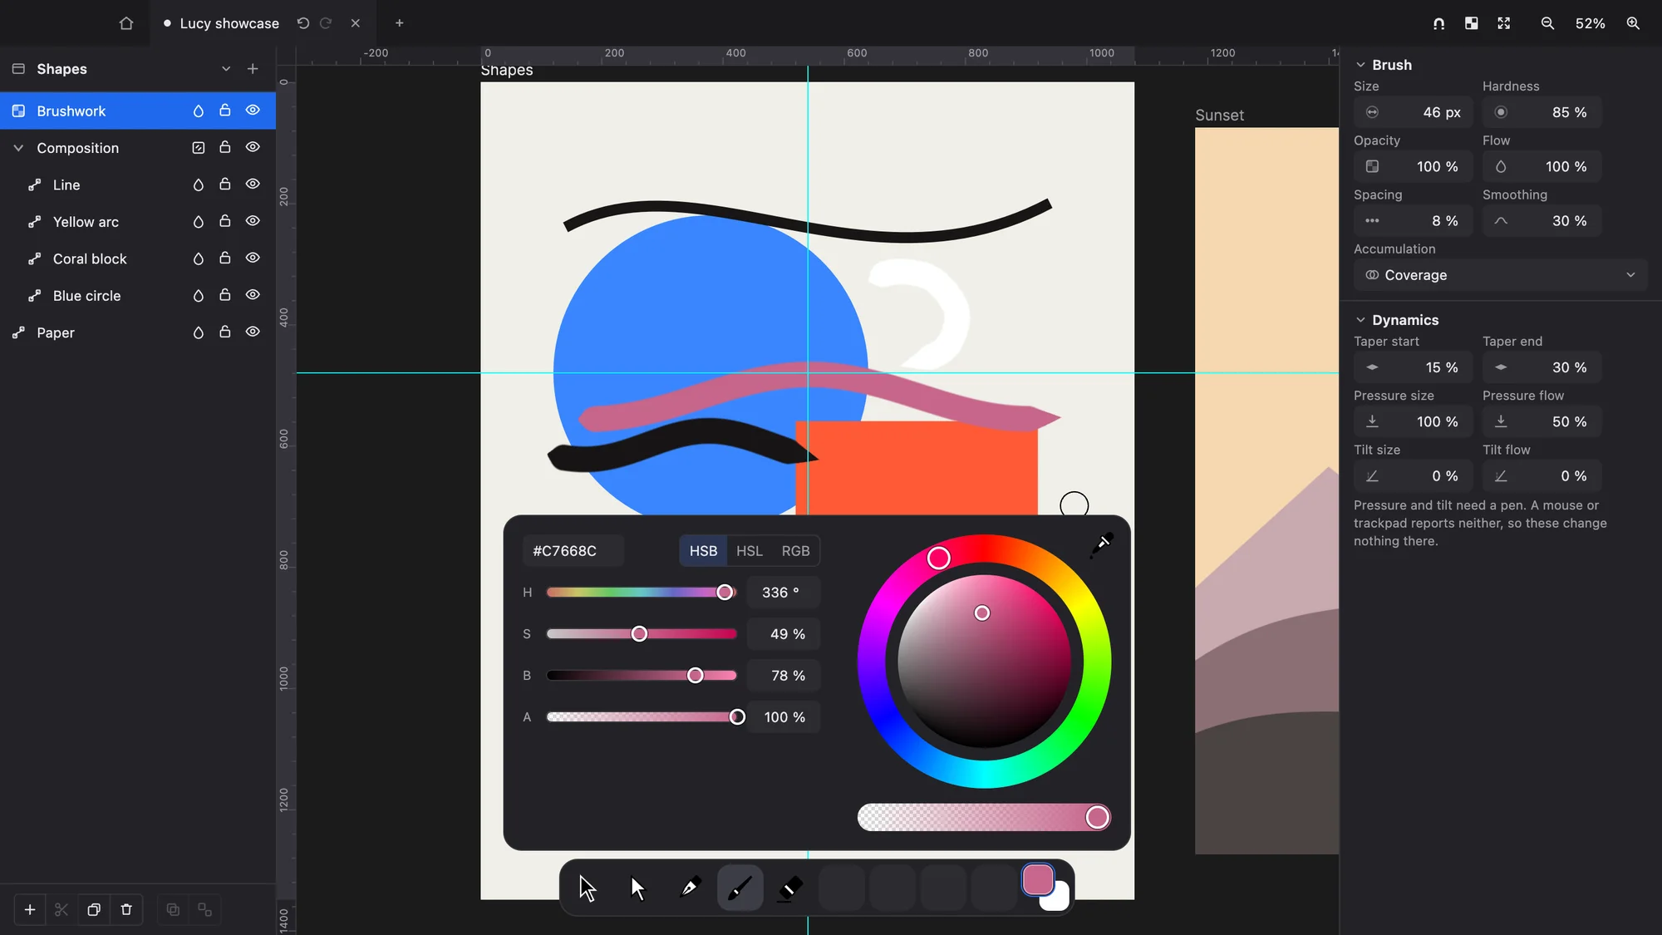This screenshot has height=935, width=1662.
Task: Switch color mode to HSL
Action: tap(749, 551)
